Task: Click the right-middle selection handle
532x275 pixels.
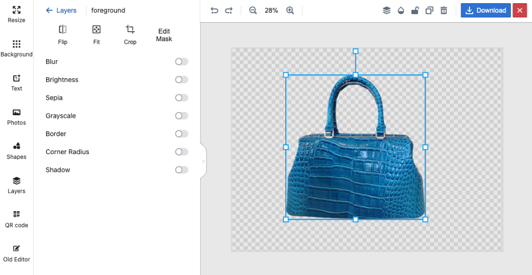Action: [x=425, y=147]
